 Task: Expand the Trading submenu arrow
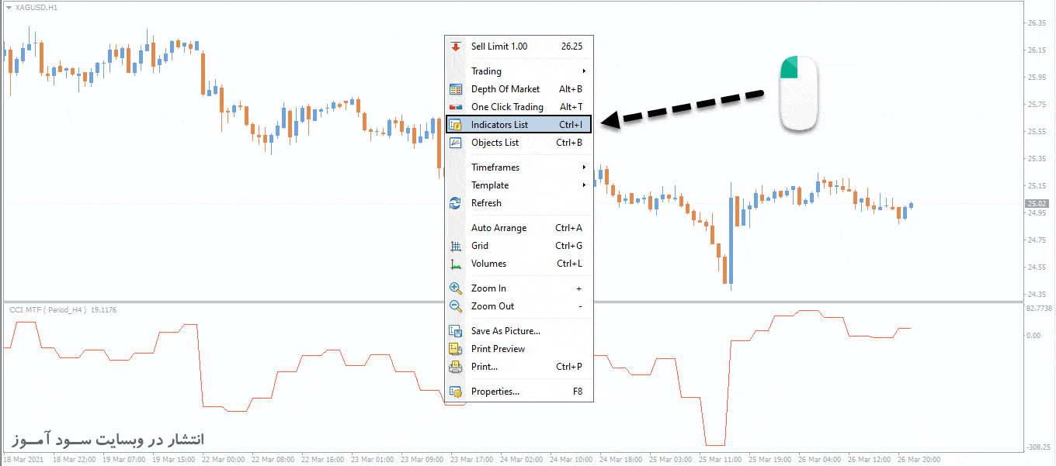584,71
